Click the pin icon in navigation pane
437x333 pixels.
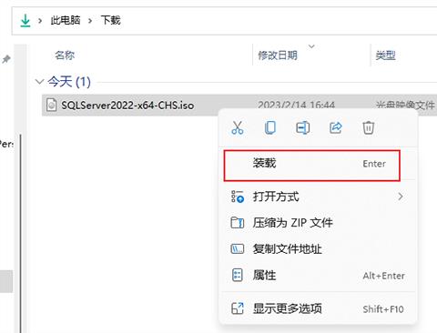(6, 59)
